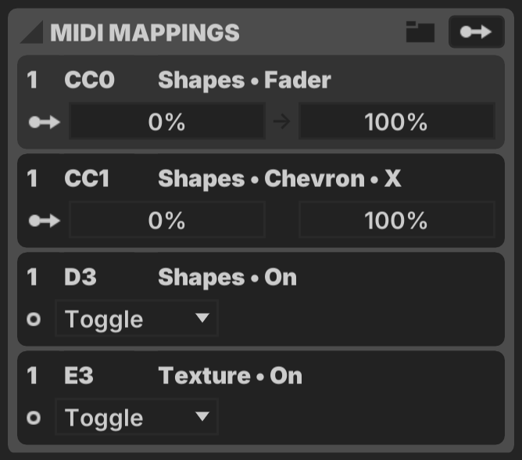
Task: Select the CC0 maximum 100% field
Action: 397,121
